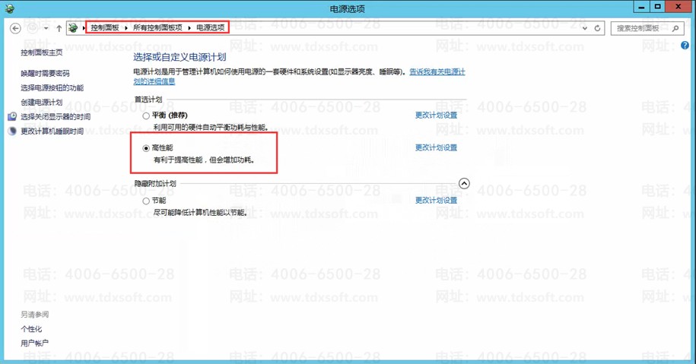The height and width of the screenshot is (364, 696).
Task: Click the magnifier icon in the search box
Action: point(675,28)
